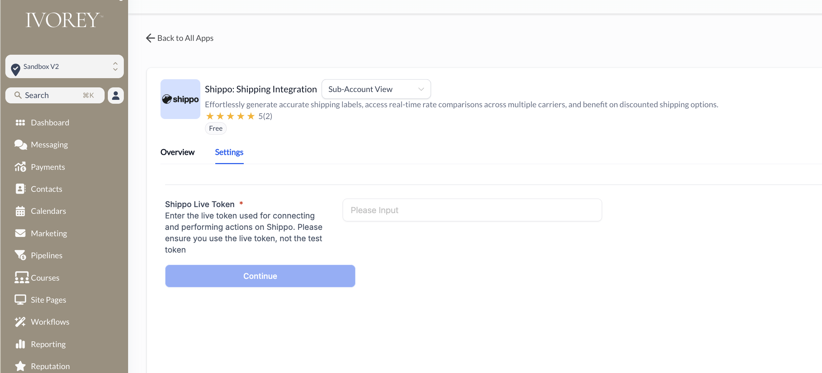Click the Shippo Live Token label

(200, 204)
